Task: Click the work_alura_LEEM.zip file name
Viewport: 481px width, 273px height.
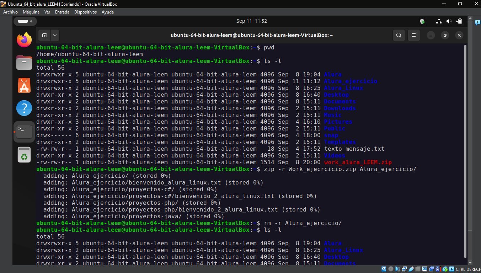Action: (358, 162)
